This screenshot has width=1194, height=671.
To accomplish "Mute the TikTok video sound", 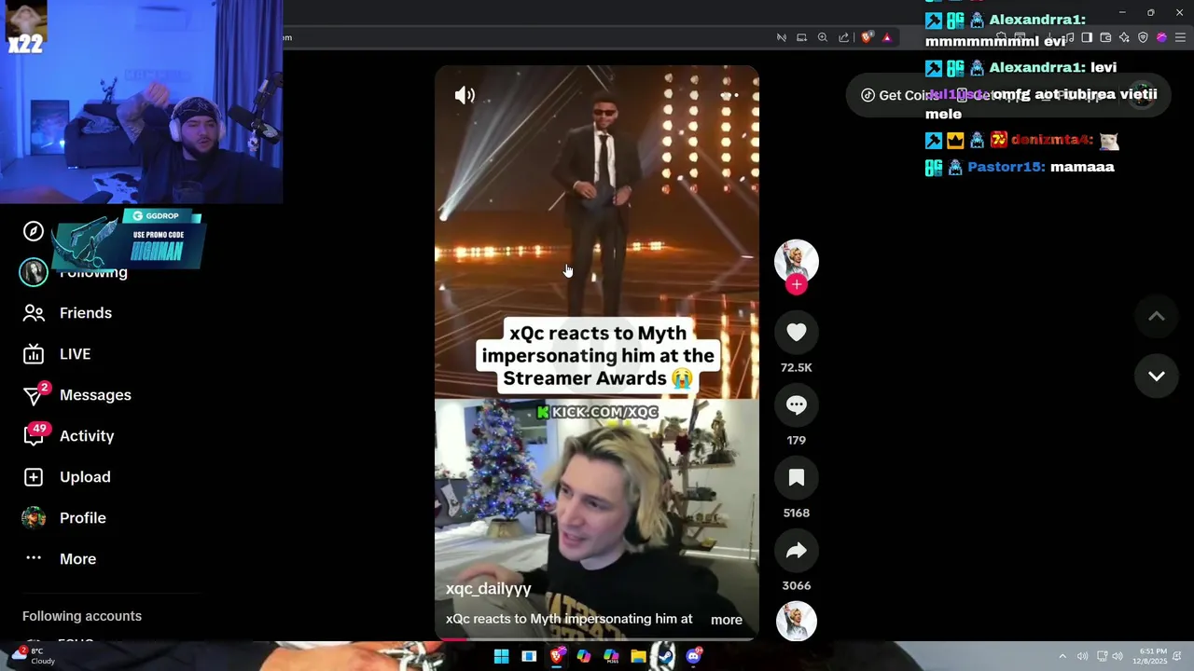I will coord(465,95).
